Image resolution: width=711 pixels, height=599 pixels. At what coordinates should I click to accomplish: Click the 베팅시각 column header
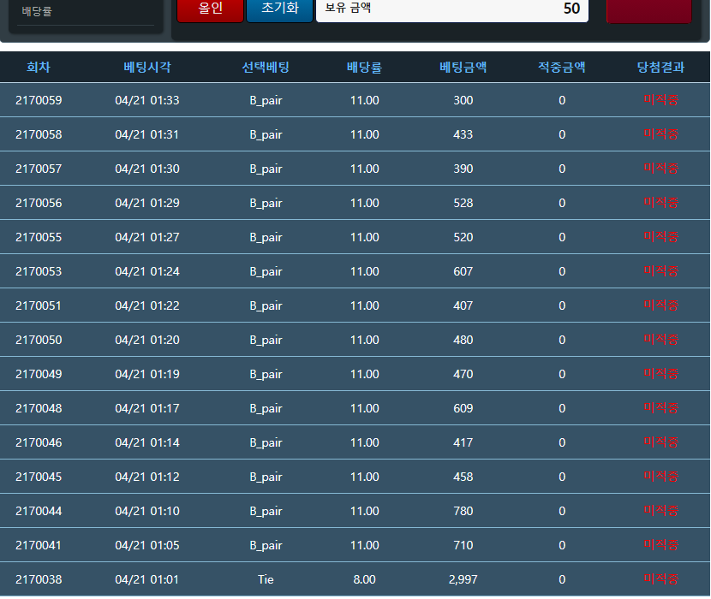pos(147,67)
